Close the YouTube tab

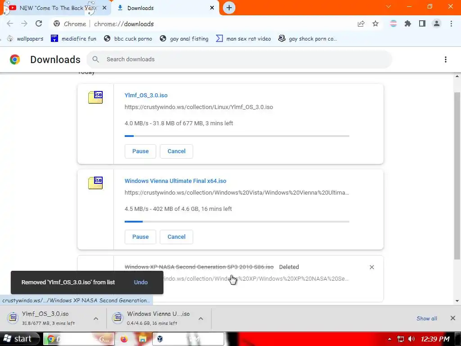(x=104, y=8)
